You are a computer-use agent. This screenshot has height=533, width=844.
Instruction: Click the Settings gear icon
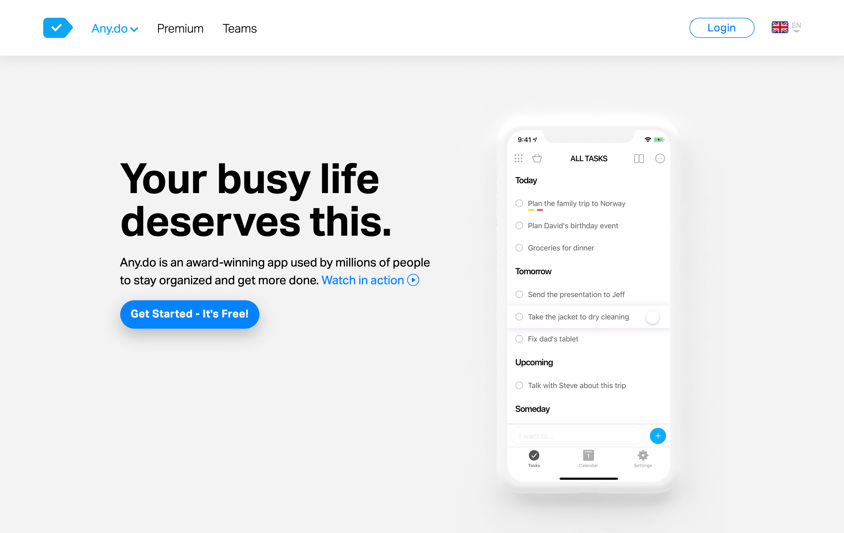pyautogui.click(x=643, y=456)
